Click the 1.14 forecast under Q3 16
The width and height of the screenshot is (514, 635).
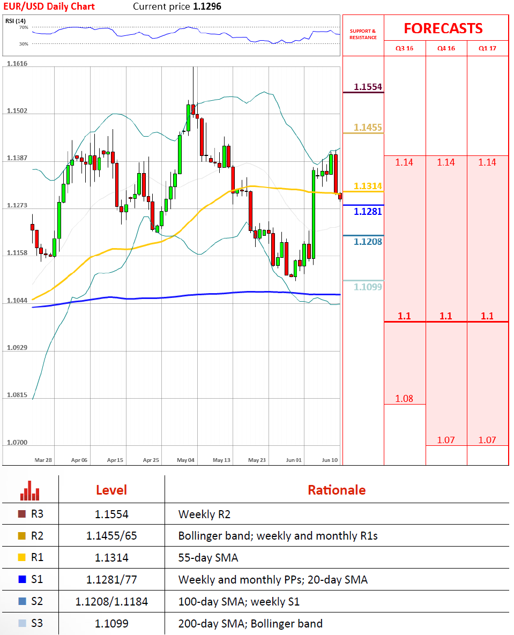coord(404,162)
